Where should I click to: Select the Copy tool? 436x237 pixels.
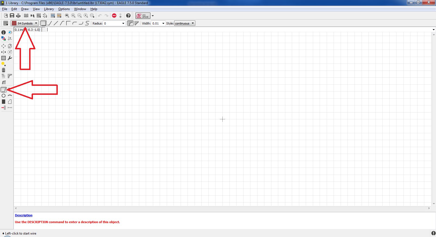coord(10,46)
